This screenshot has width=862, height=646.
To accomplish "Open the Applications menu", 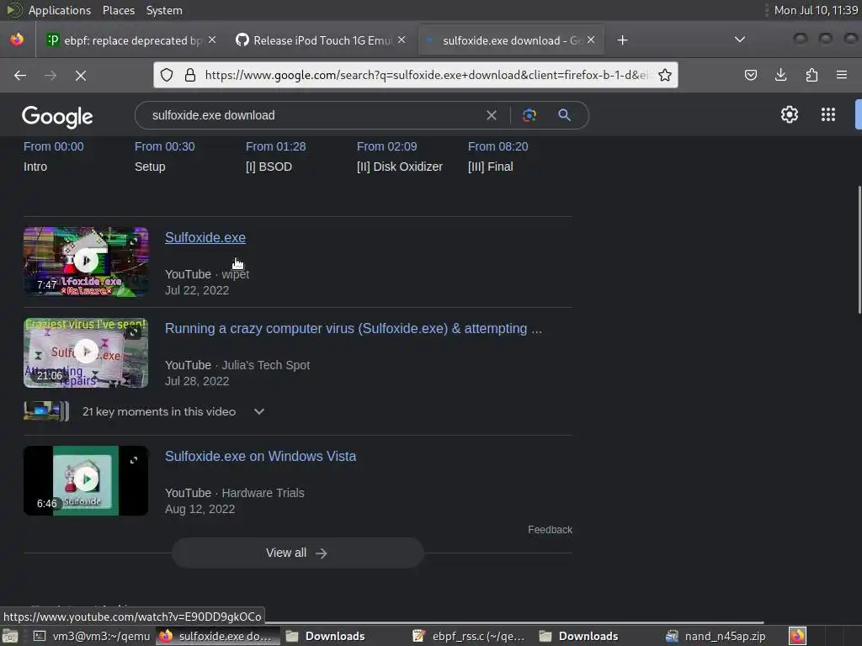I will click(60, 10).
